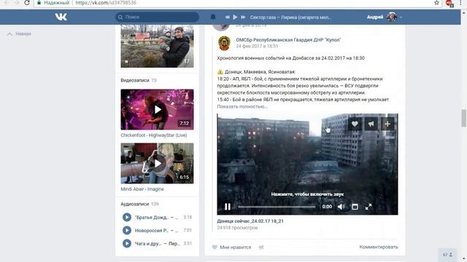Viewport: 467px width, 262px height.
Task: Play the Новороссия audio track
Action: (126, 230)
